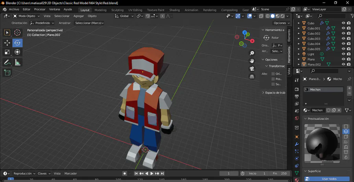The width and height of the screenshot is (354, 182).
Task: Open Global transform orientation dropdown
Action: tap(124, 16)
